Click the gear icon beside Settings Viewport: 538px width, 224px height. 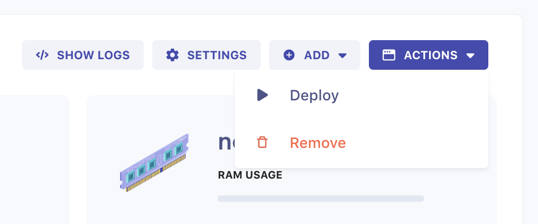click(172, 55)
